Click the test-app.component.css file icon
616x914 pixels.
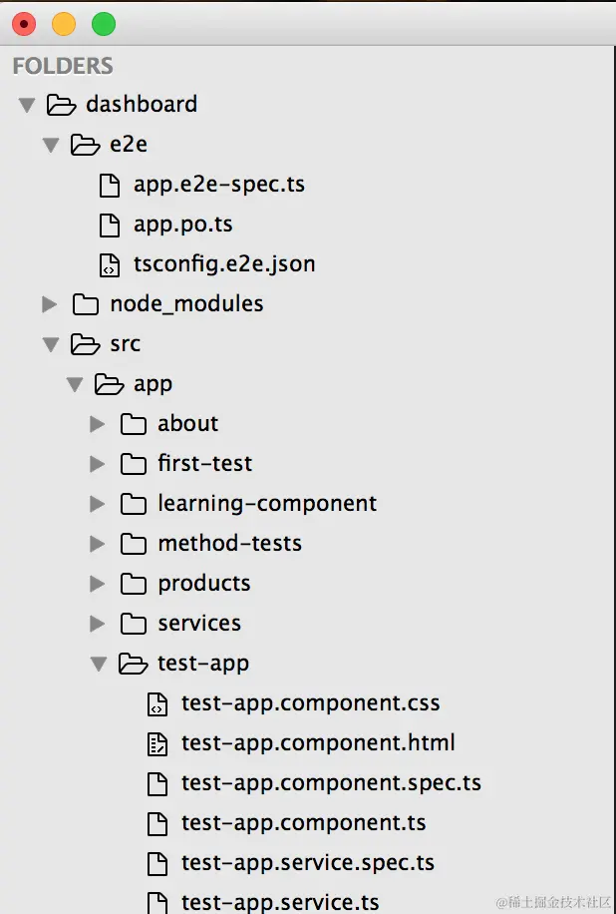point(157,703)
